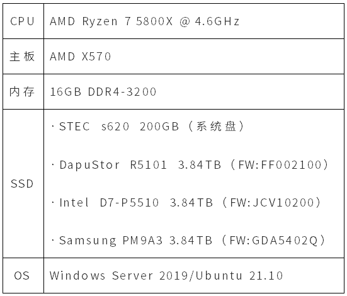
Task: Click the SSD row label
Action: click(x=22, y=183)
